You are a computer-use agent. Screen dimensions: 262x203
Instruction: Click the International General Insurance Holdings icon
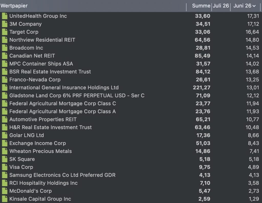click(5, 88)
